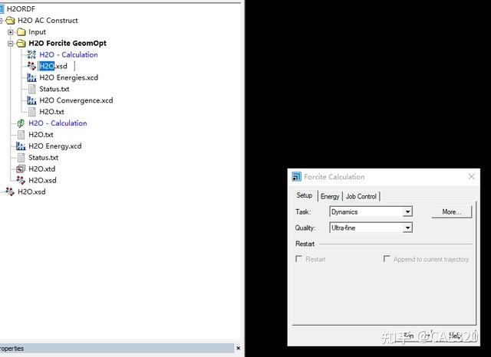The width and height of the screenshot is (491, 357).
Task: Close the Properties panel
Action: [239, 348]
